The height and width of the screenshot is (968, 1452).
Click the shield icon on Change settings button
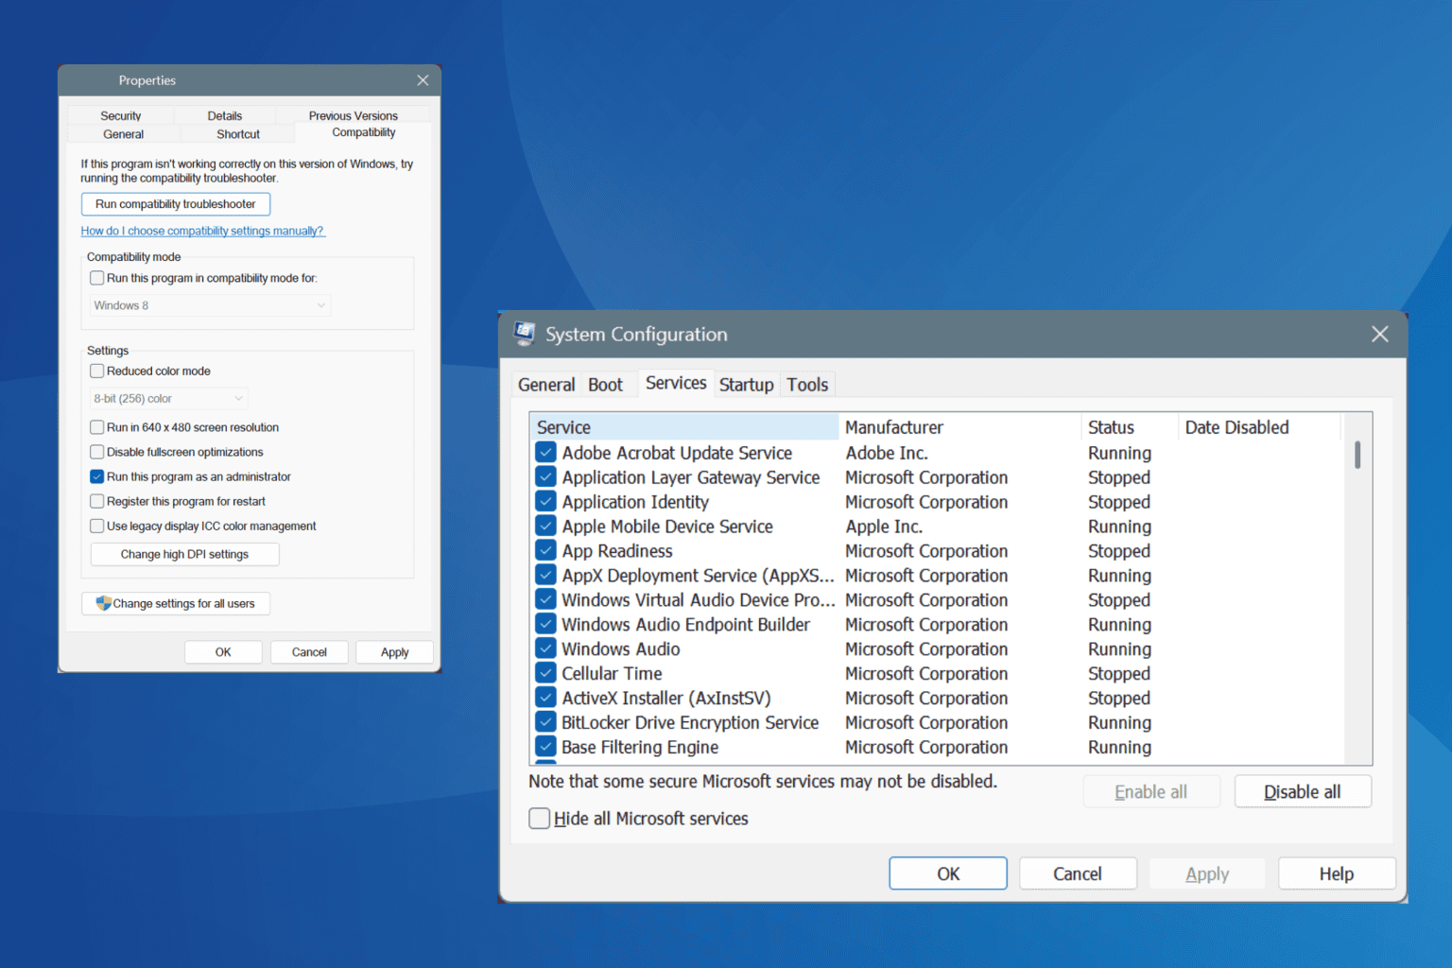click(103, 603)
